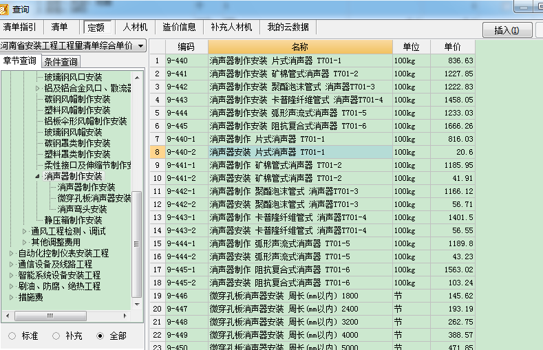Screen dimensions: 543x350
Task: Click the 单位 column header
Action: [x=412, y=47]
